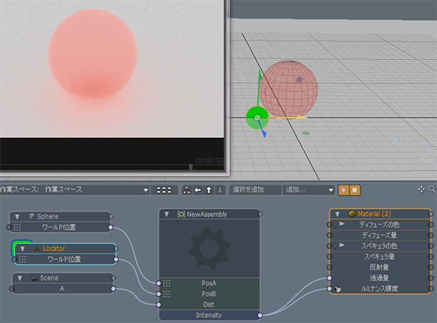437x323 pixels.
Task: Click the up arrow icon in schematic toolbar
Action: 209,190
